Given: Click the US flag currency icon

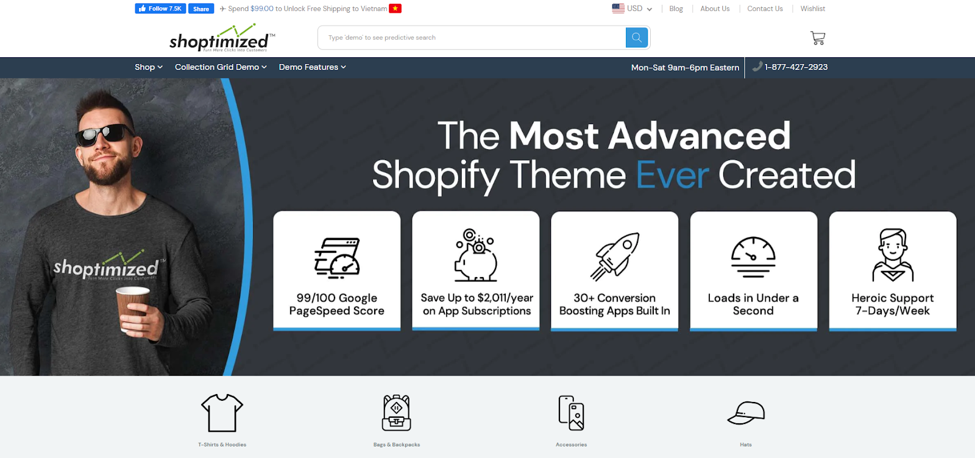Looking at the screenshot, I should 618,9.
